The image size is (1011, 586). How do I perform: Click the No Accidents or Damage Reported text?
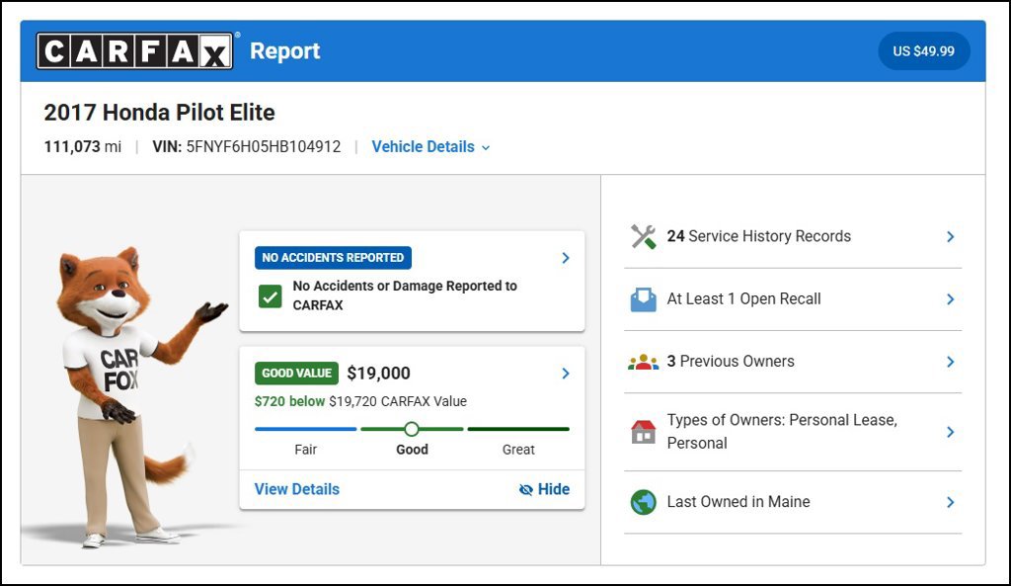(x=405, y=295)
